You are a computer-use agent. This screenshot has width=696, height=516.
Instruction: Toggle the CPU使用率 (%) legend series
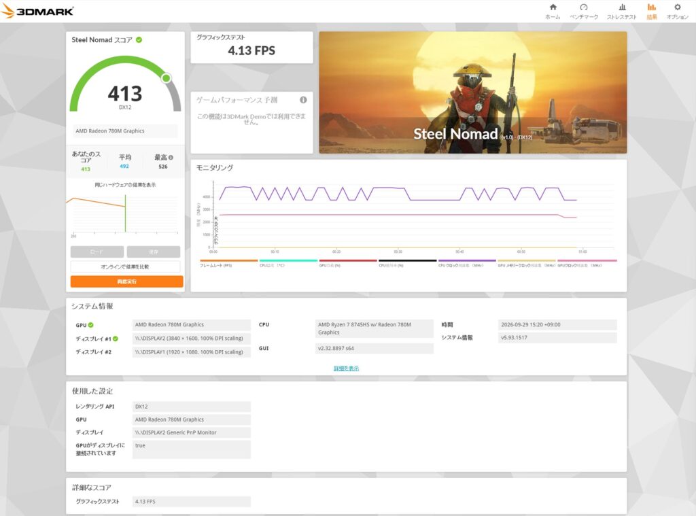(408, 263)
